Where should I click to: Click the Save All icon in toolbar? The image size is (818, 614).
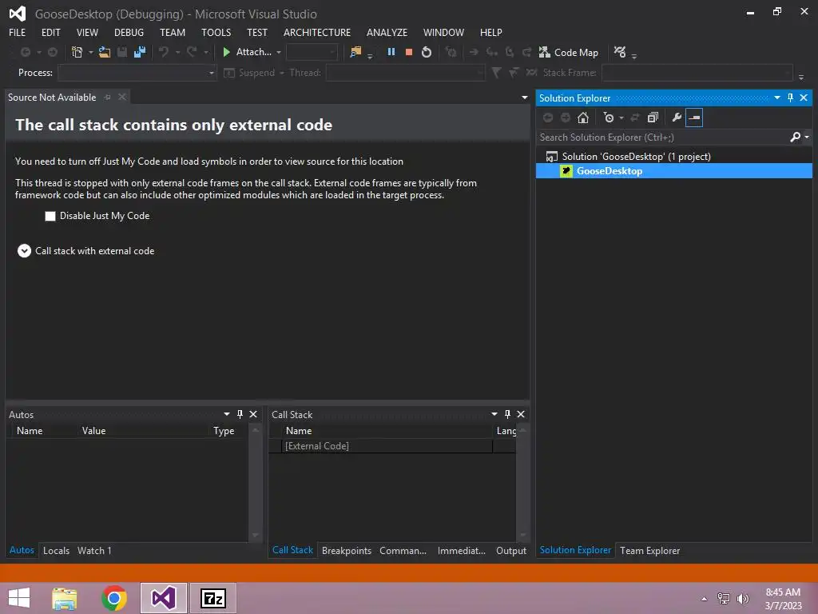tap(139, 52)
